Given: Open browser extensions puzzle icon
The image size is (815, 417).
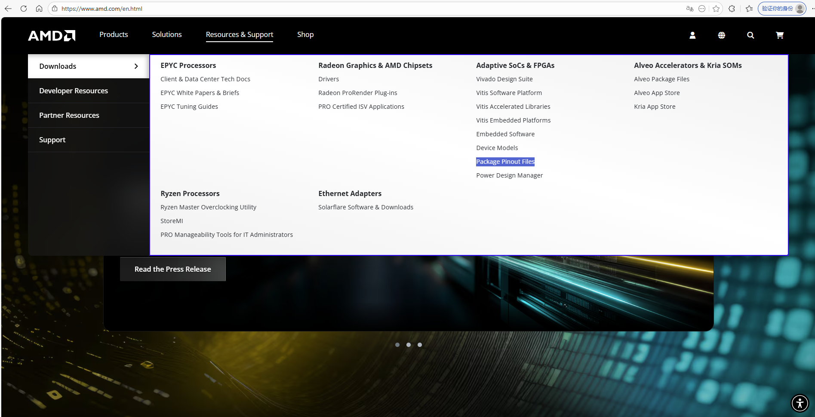Looking at the screenshot, I should coord(732,9).
